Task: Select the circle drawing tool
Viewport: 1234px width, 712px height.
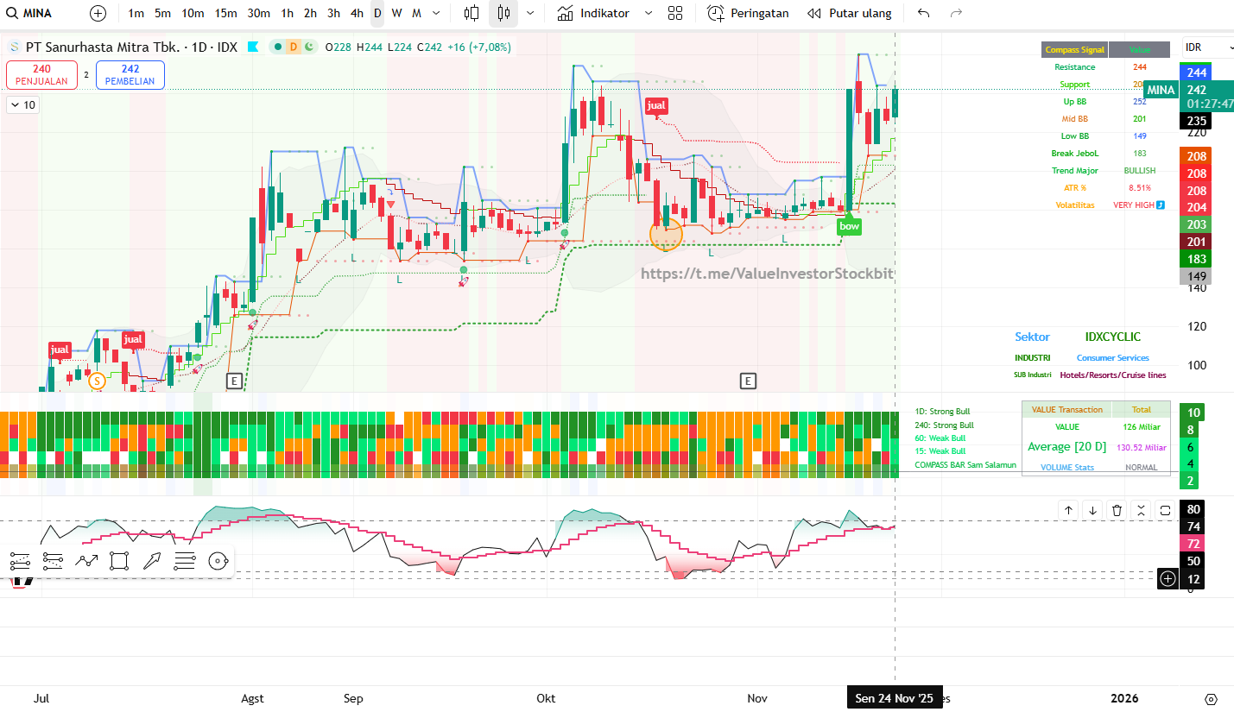Action: (x=218, y=562)
